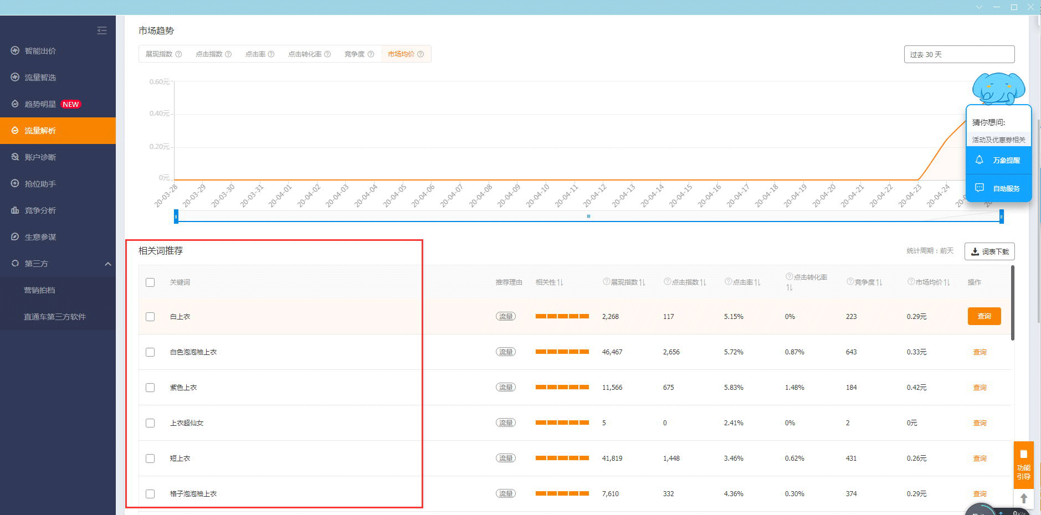Collapse the sidebar using the menu fold icon
The image size is (1041, 515).
coord(102,30)
